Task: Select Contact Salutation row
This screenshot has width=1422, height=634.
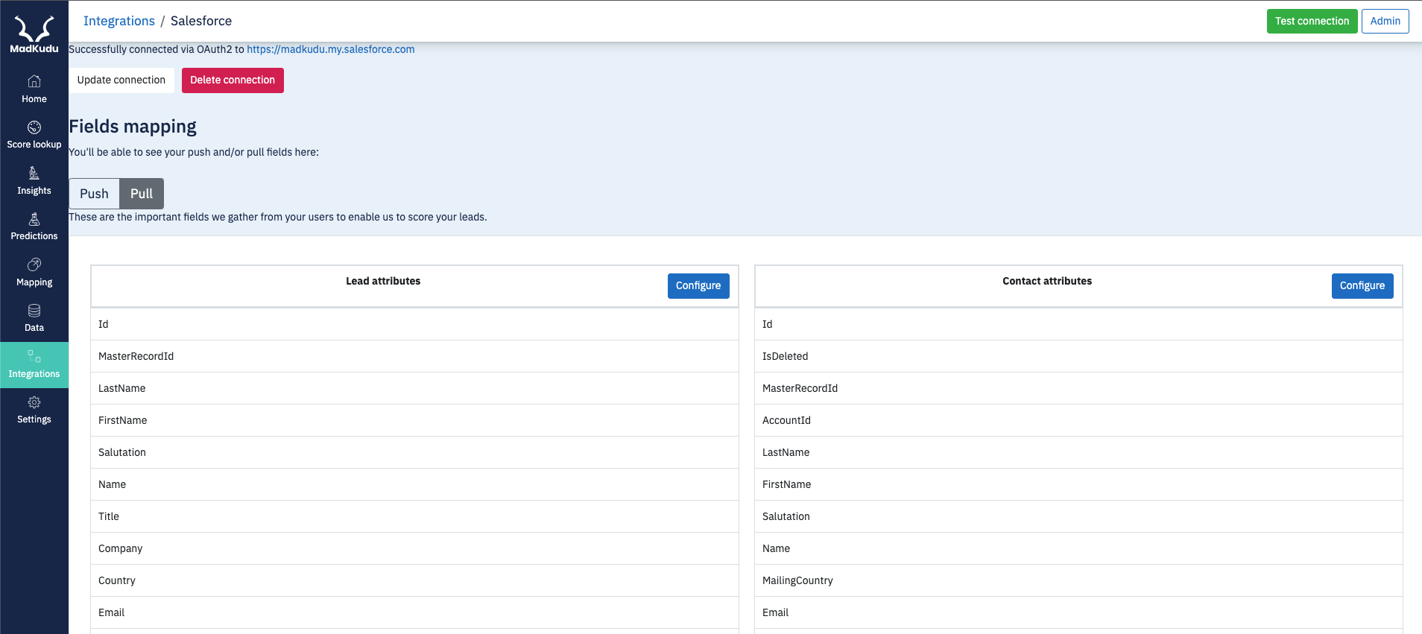Action: pos(1078,516)
